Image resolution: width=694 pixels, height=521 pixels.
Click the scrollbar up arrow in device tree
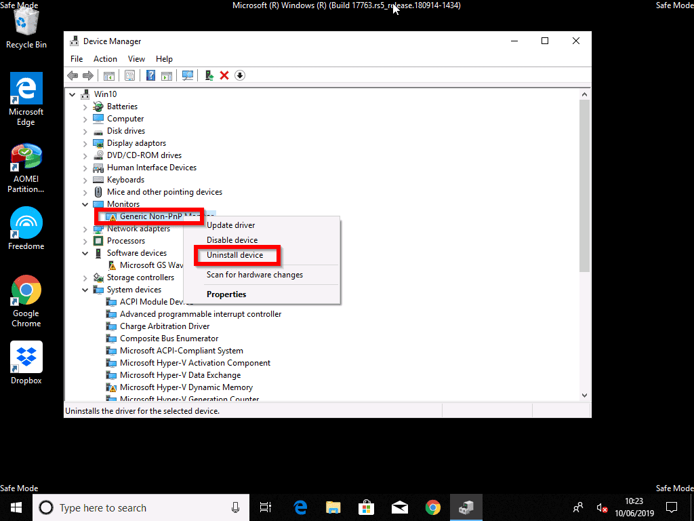tap(584, 94)
